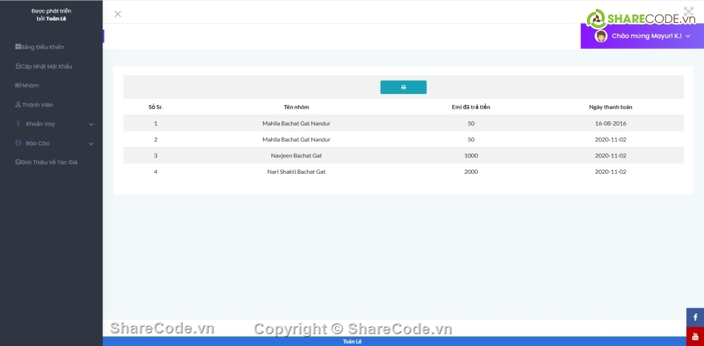
Task: Click the Navjeen Bachat Gat table row
Action: coord(296,155)
